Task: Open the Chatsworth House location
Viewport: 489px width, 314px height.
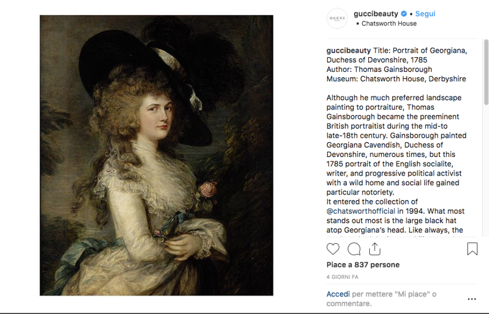Action: point(389,23)
